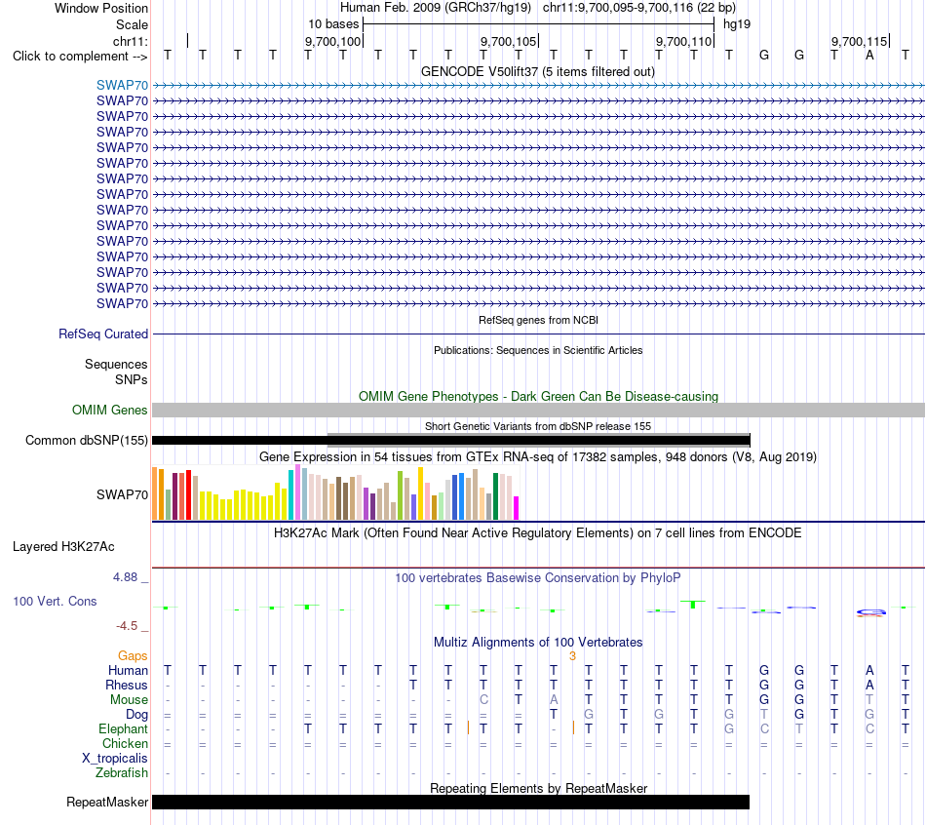Open the 'RefSeq Curated' track label
The image size is (926, 825).
point(103,334)
